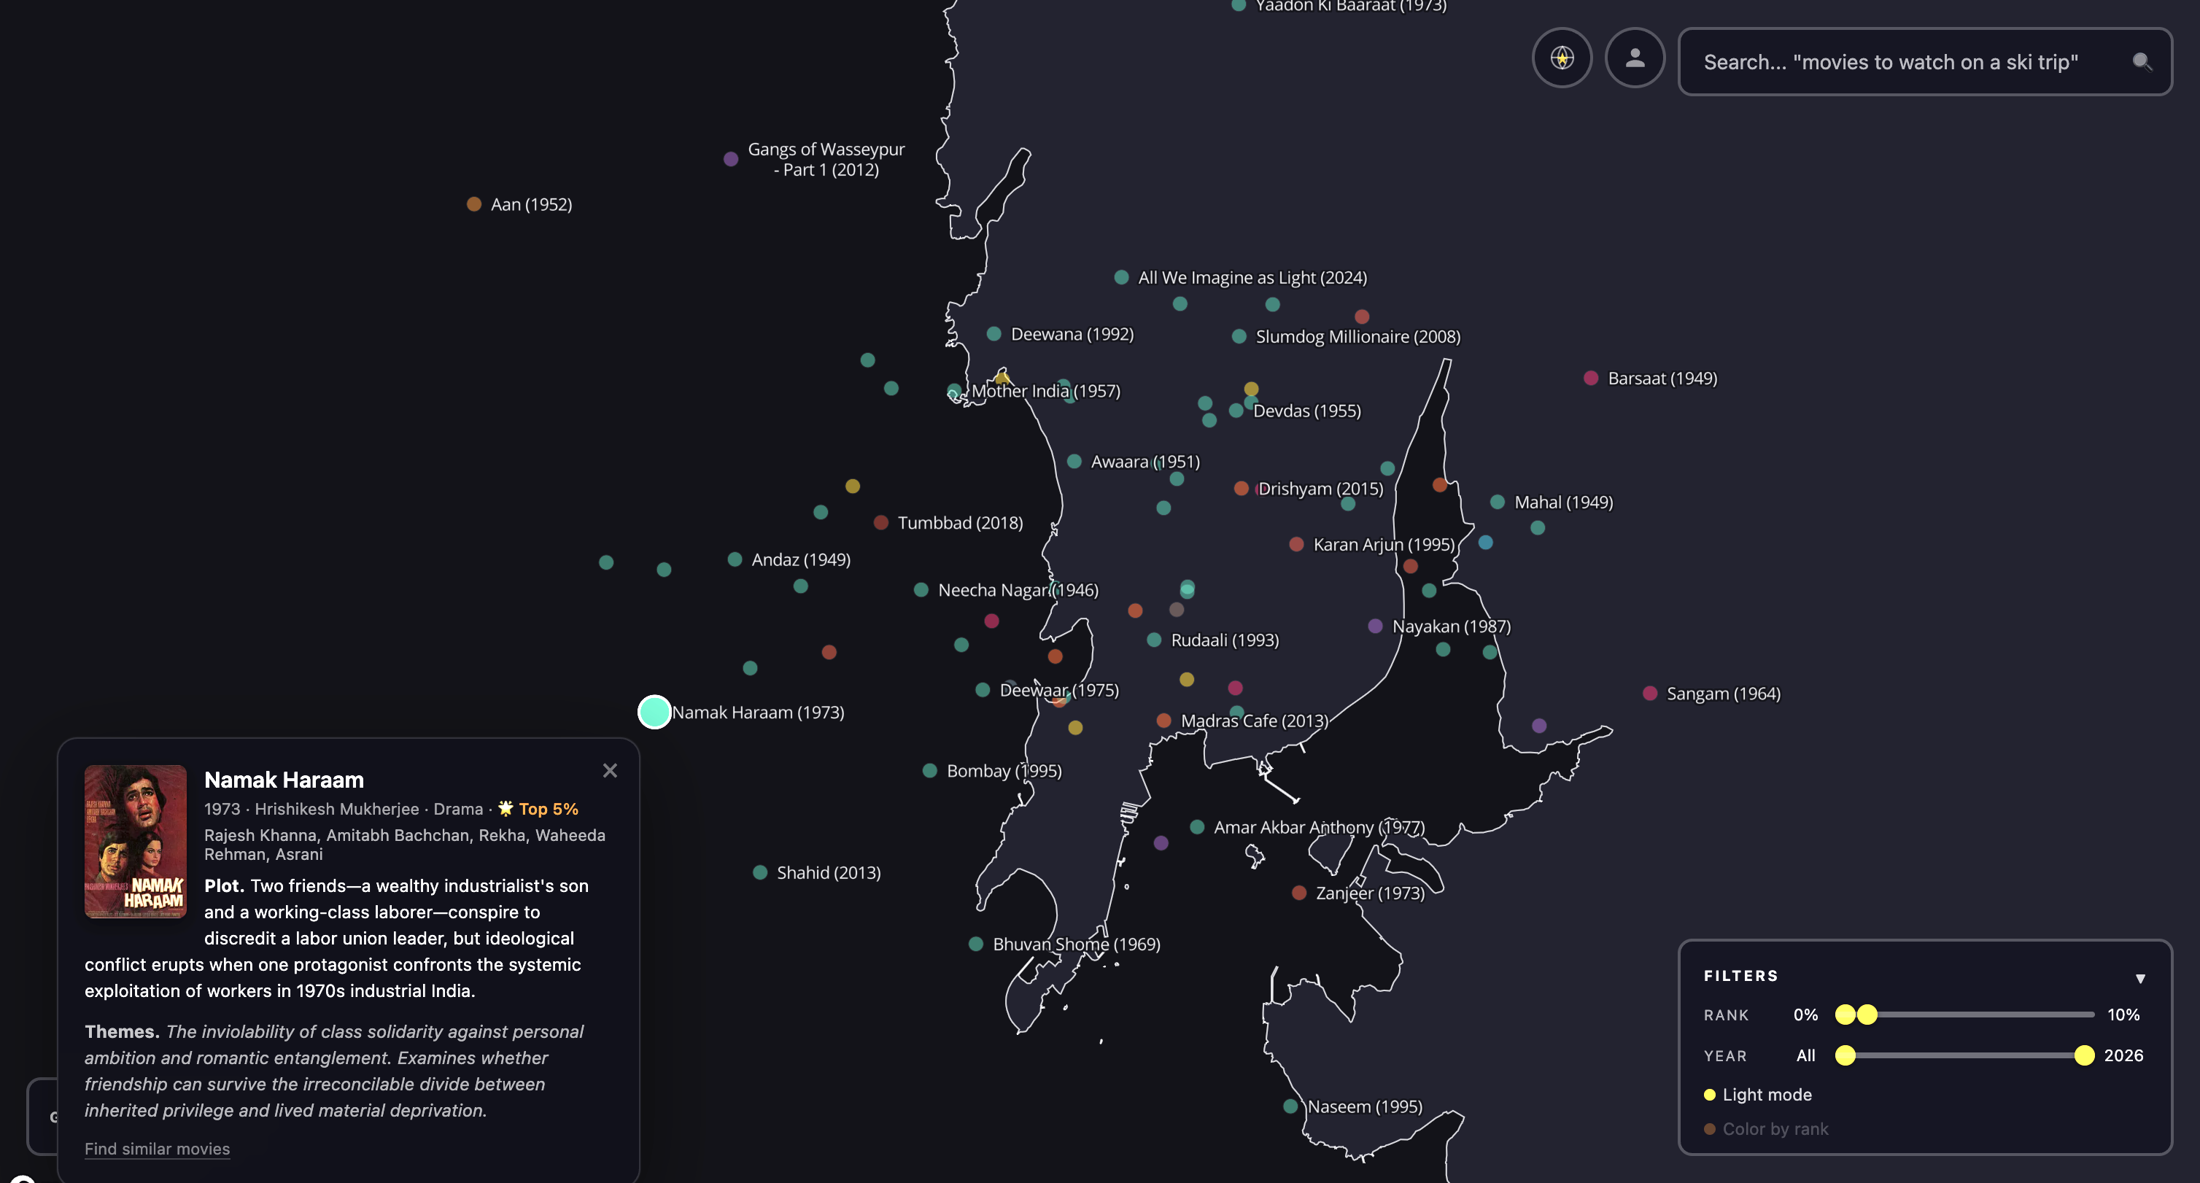Open the user profile icon button
This screenshot has height=1183, width=2200.
click(1635, 58)
